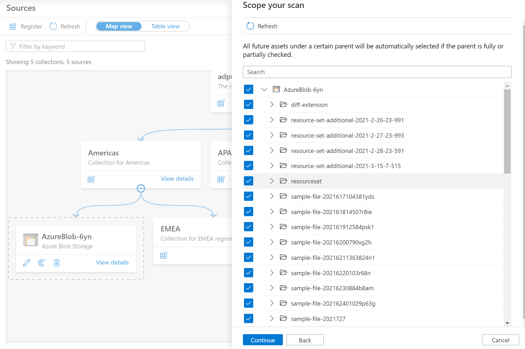Collapse the AzureBlob-6yn root tree node

point(263,90)
